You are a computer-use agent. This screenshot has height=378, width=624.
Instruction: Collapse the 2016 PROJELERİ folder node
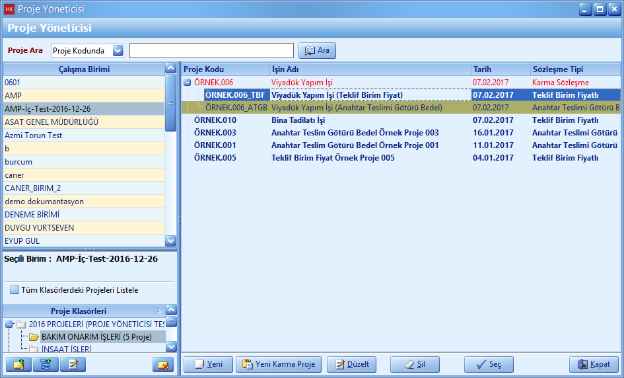point(9,324)
